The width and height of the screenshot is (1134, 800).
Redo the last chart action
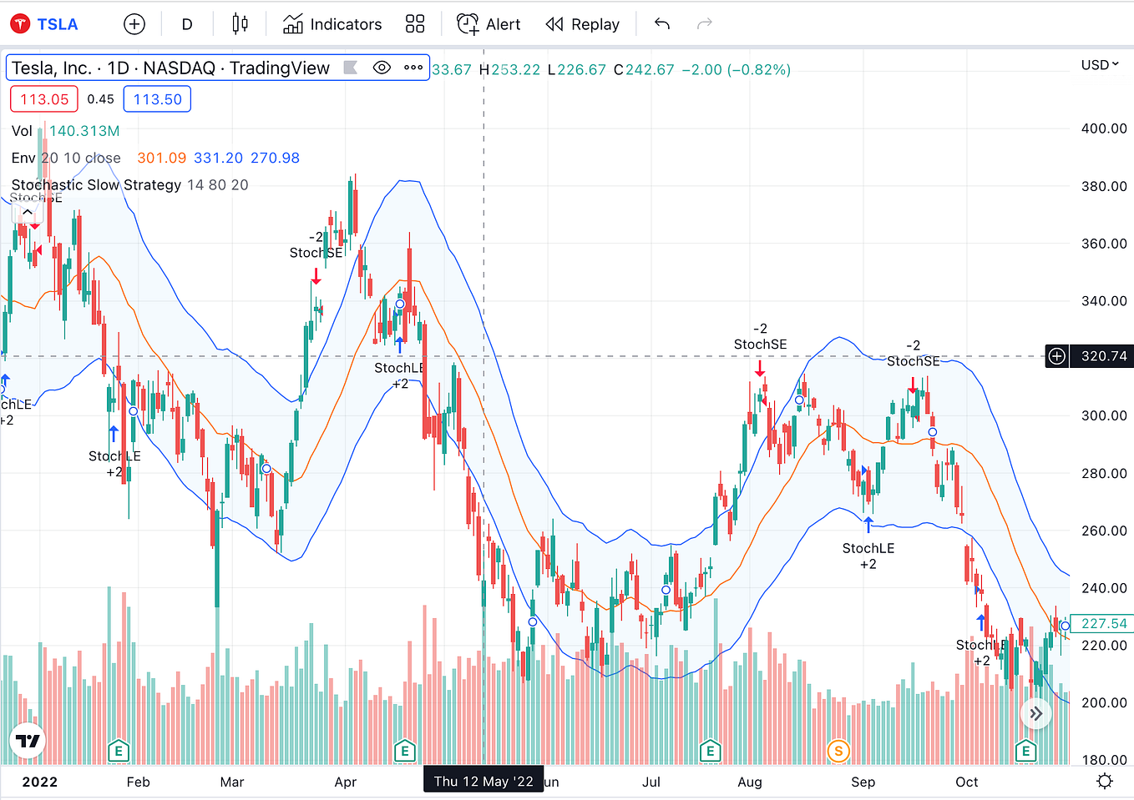[704, 23]
